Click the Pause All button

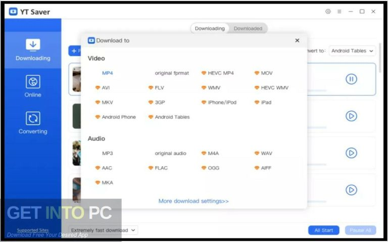[x=361, y=230]
